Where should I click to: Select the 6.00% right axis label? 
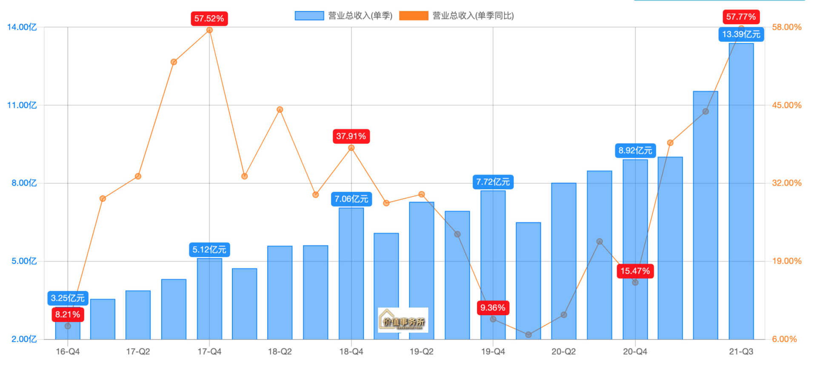[x=785, y=339]
